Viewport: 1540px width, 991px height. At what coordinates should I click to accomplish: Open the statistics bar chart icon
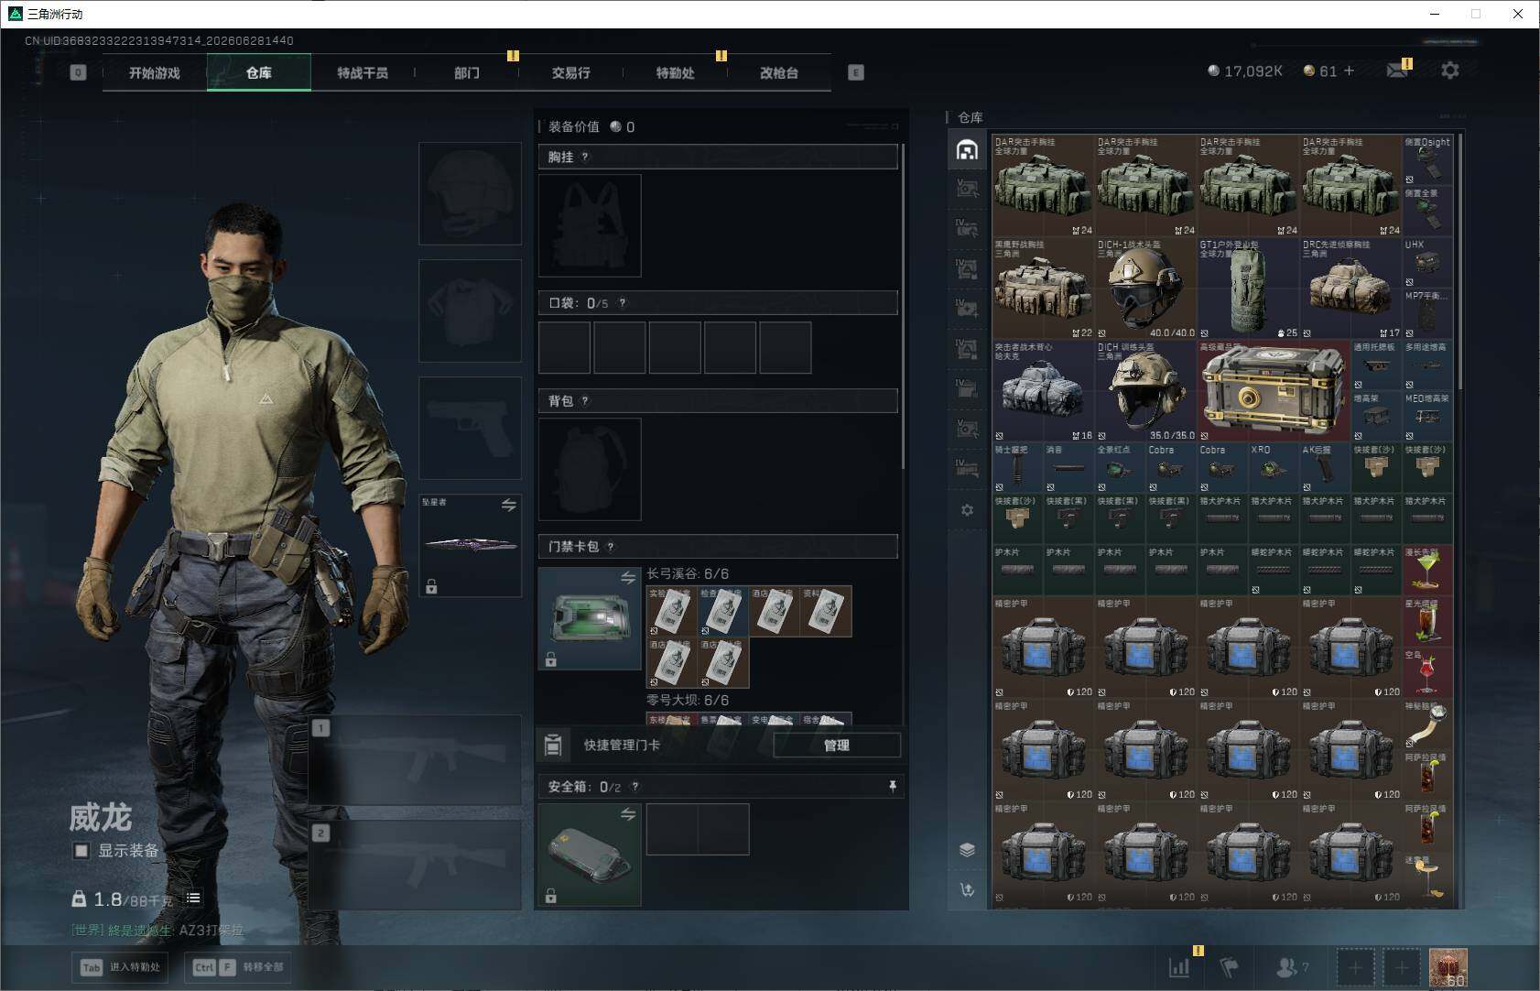pyautogui.click(x=1179, y=966)
